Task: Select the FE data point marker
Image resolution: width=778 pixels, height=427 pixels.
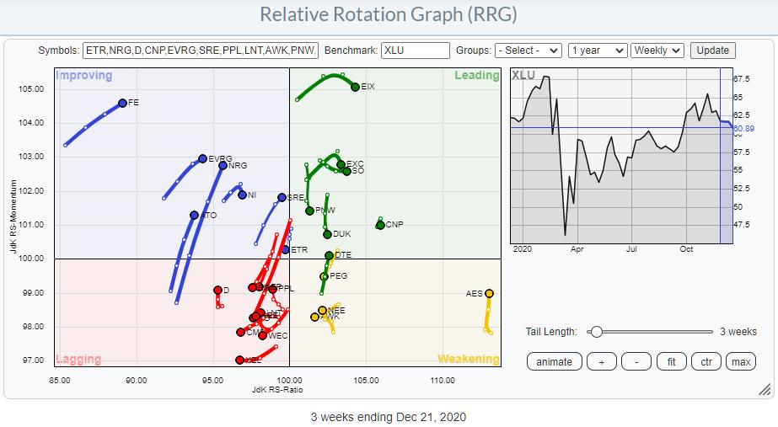Action: (x=122, y=103)
